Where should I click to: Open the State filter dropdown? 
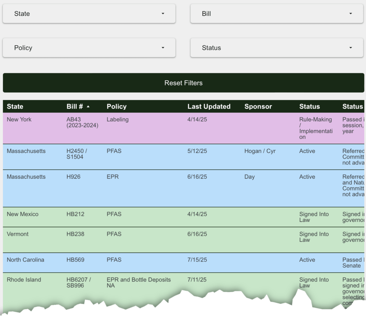(x=89, y=14)
